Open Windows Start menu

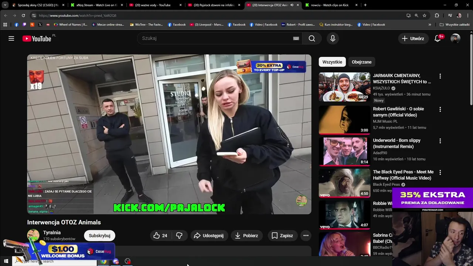point(6,261)
